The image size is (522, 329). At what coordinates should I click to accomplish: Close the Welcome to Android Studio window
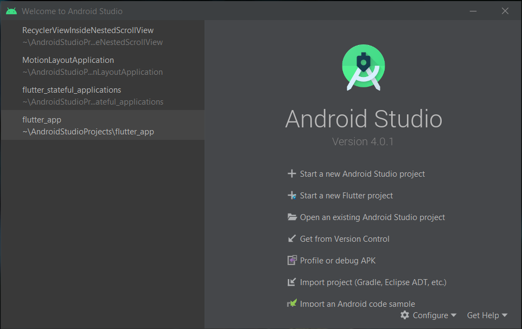click(x=505, y=11)
